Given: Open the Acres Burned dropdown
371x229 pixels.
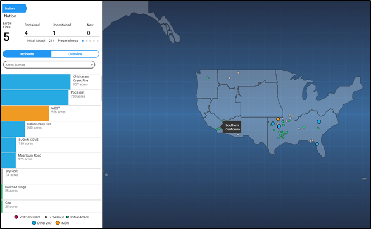Looking at the screenshot, I should [x=49, y=65].
